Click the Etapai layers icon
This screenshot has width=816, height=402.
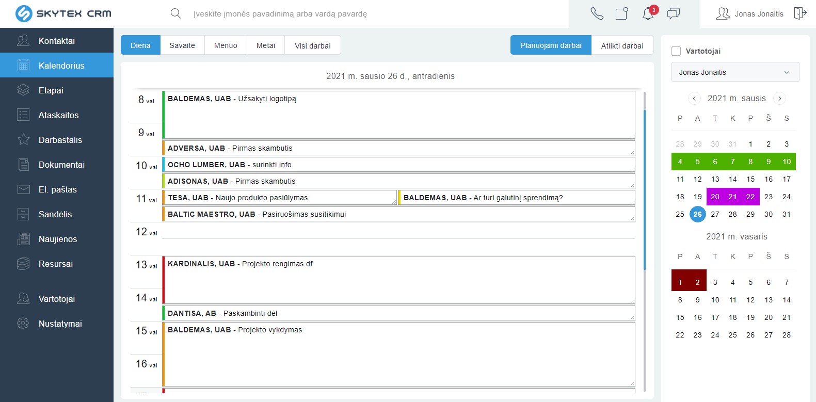pyautogui.click(x=23, y=90)
